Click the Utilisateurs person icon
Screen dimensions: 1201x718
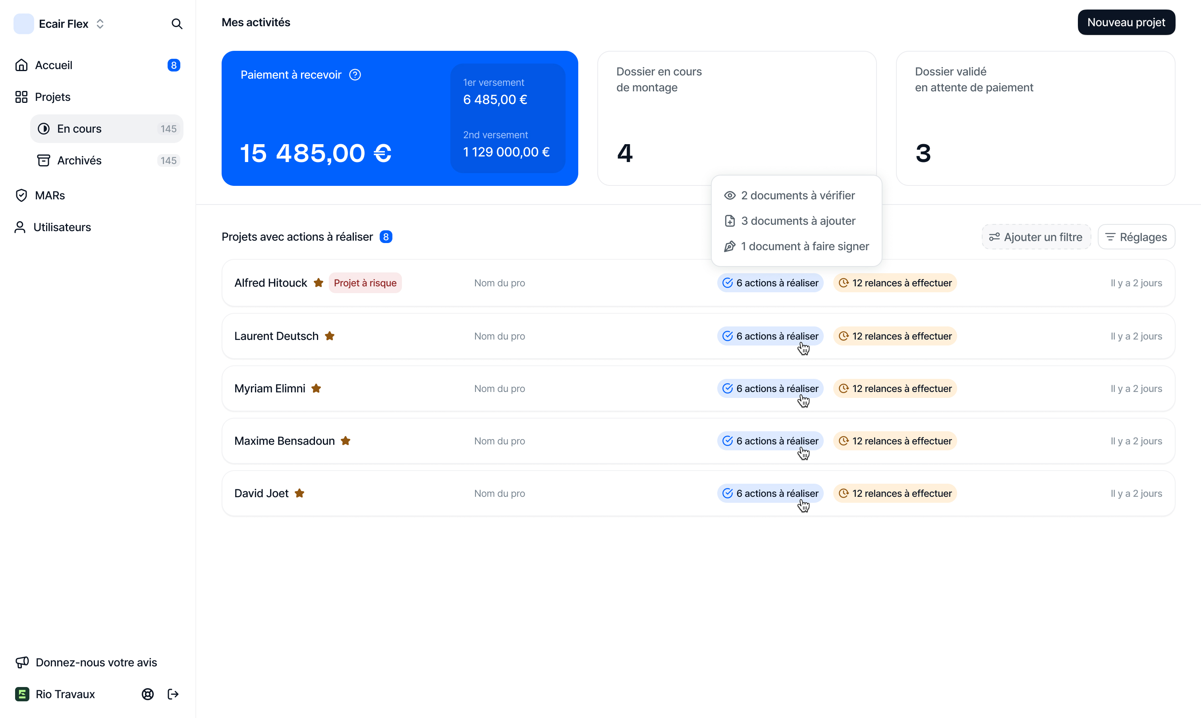point(20,228)
